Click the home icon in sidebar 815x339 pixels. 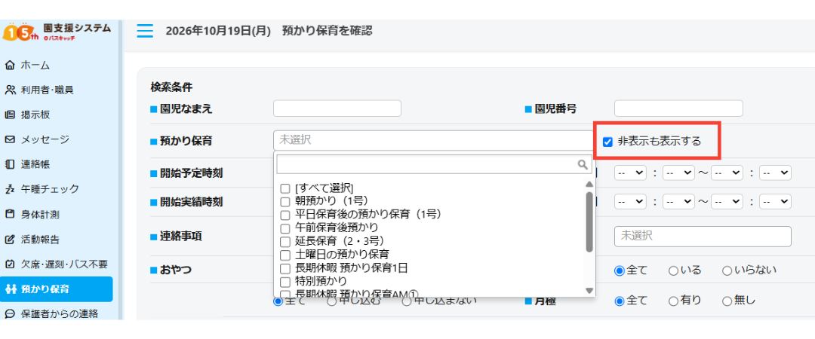[x=10, y=65]
